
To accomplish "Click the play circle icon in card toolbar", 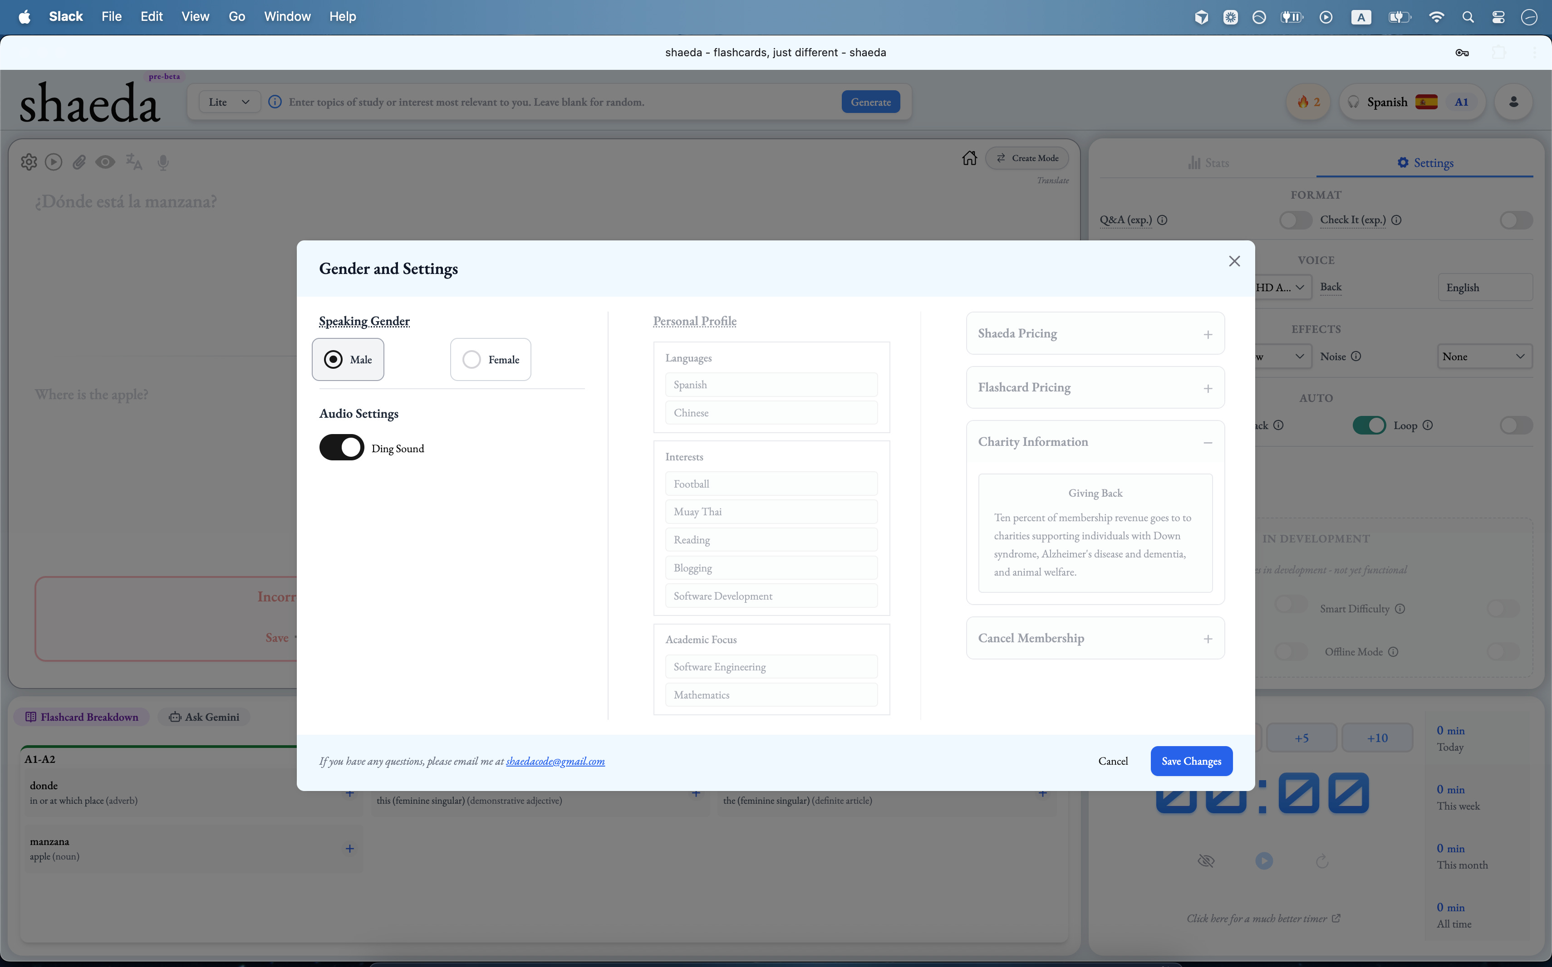I will tap(54, 162).
